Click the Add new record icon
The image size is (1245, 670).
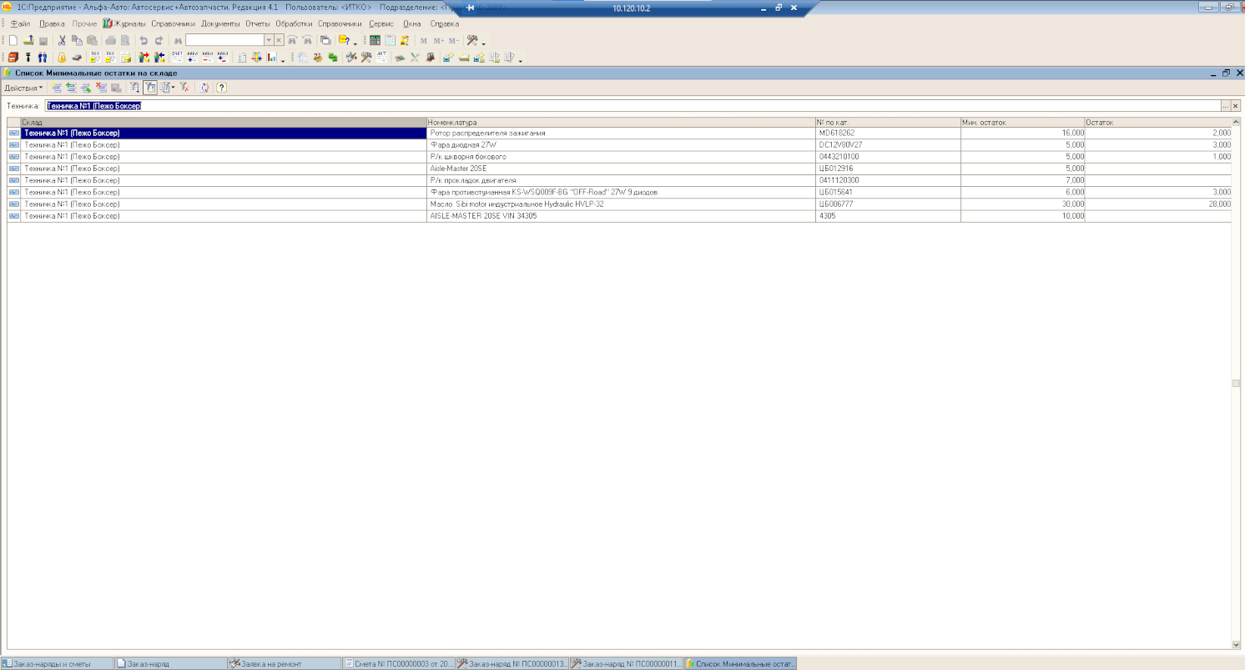(56, 88)
